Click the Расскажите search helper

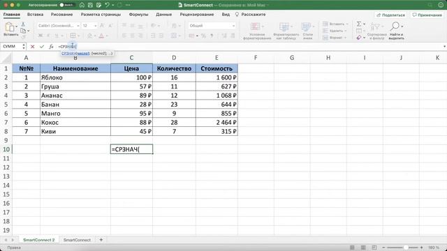point(250,14)
